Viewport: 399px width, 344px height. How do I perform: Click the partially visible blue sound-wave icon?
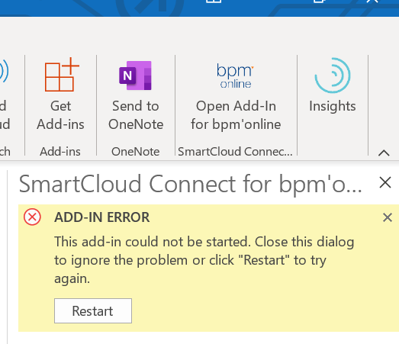coord(4,71)
